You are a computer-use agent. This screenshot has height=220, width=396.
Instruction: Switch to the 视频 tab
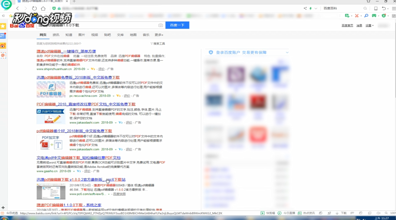[95, 35]
